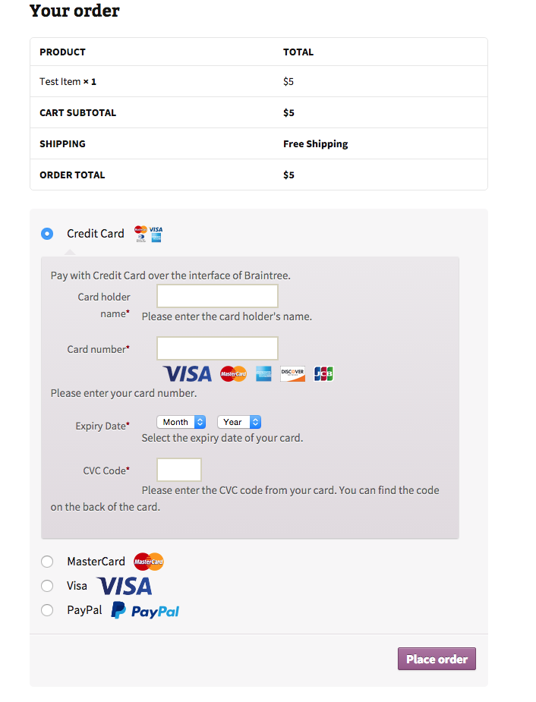Click the Visa logo under card number
The width and height of the screenshot is (536, 702).
click(x=187, y=374)
